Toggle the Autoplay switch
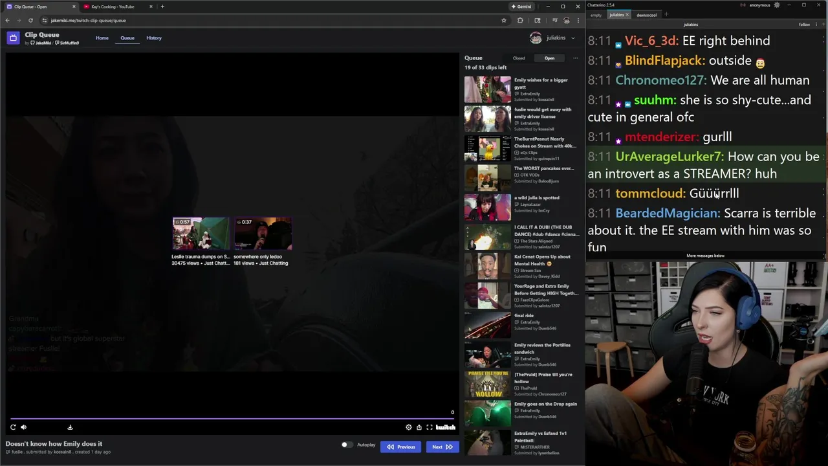The image size is (828, 466). (347, 445)
